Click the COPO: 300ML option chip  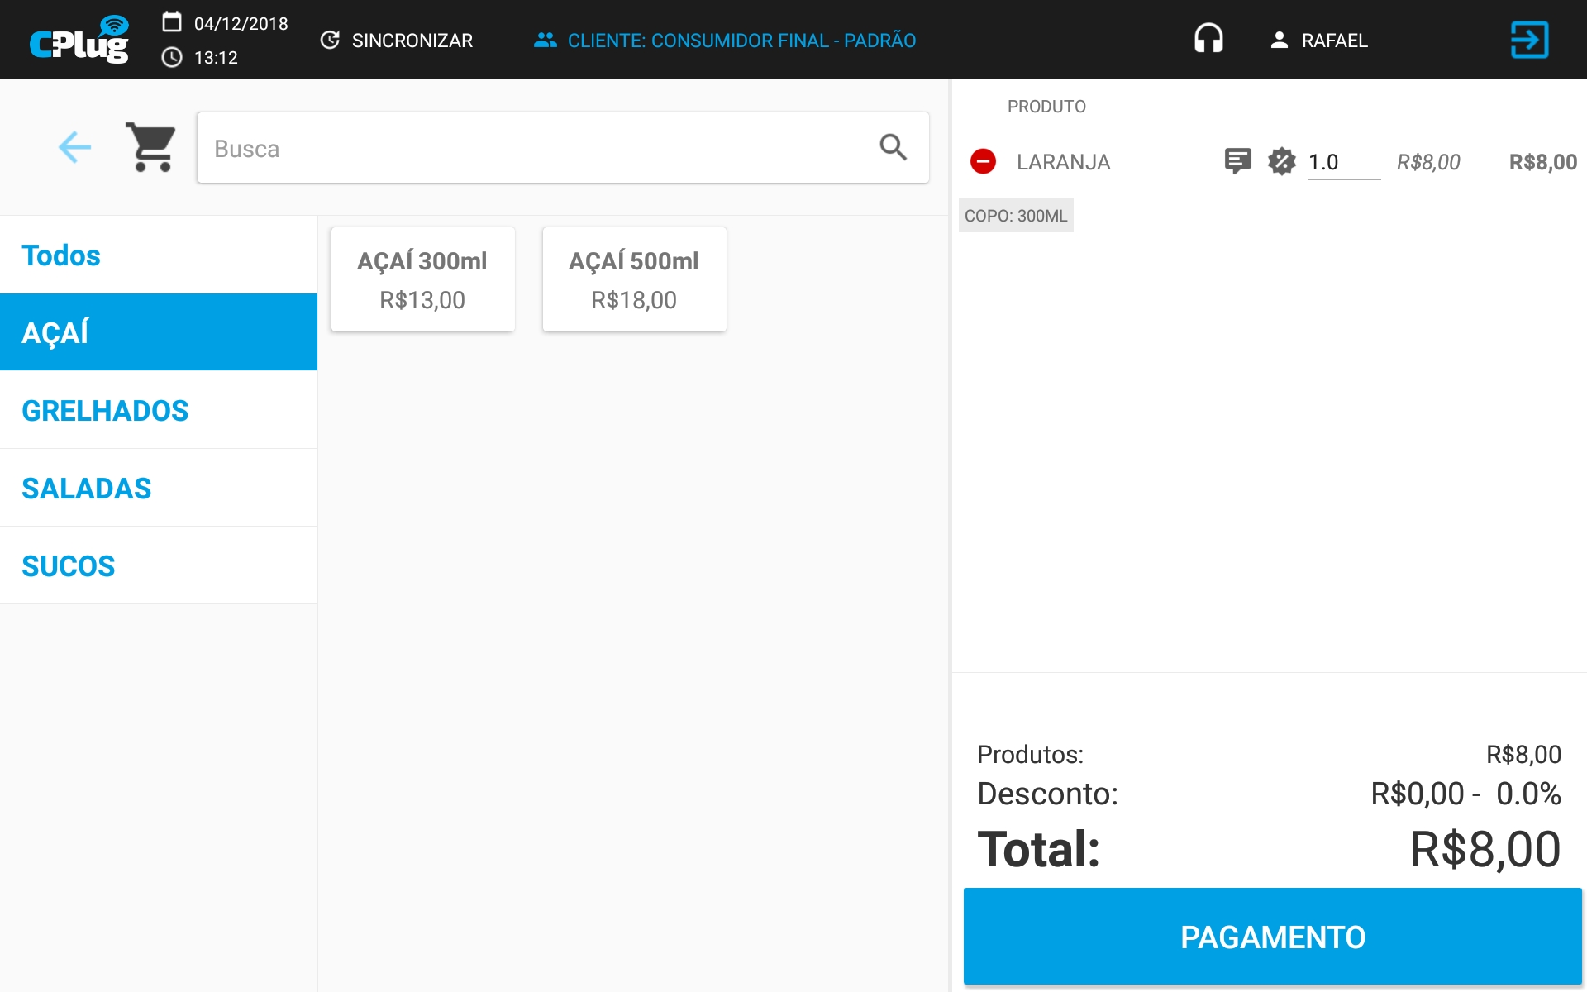click(1016, 215)
